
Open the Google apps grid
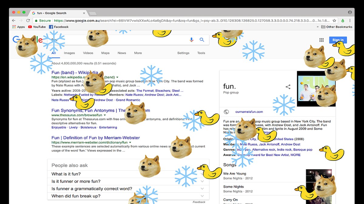[322, 40]
